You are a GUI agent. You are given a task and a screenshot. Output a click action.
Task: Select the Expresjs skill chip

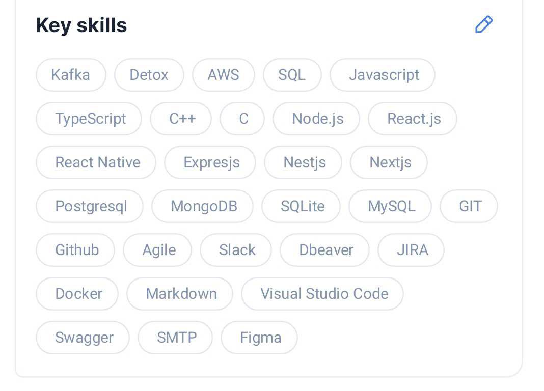(210, 162)
